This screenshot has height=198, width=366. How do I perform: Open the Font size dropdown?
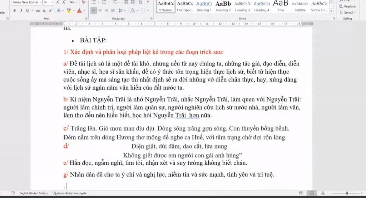[52, 2]
